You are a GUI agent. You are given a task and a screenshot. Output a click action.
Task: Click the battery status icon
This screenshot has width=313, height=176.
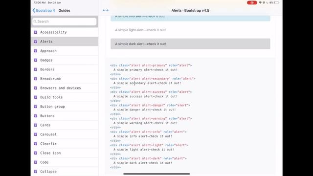tap(277, 2)
